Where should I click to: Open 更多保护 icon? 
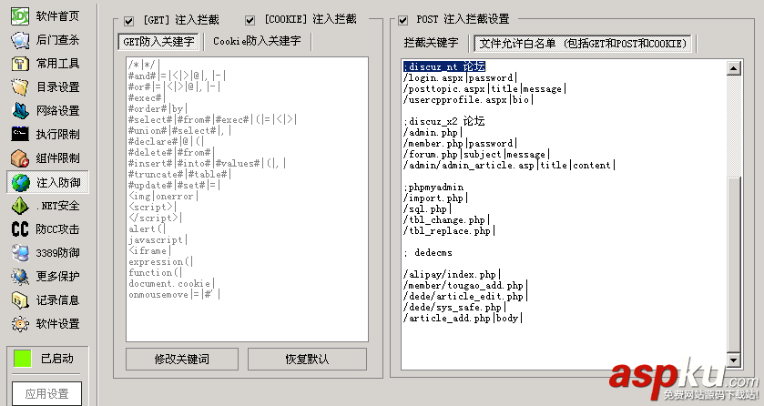pos(20,277)
